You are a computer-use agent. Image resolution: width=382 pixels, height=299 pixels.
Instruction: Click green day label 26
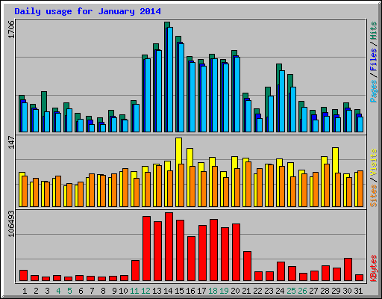coord(302,291)
